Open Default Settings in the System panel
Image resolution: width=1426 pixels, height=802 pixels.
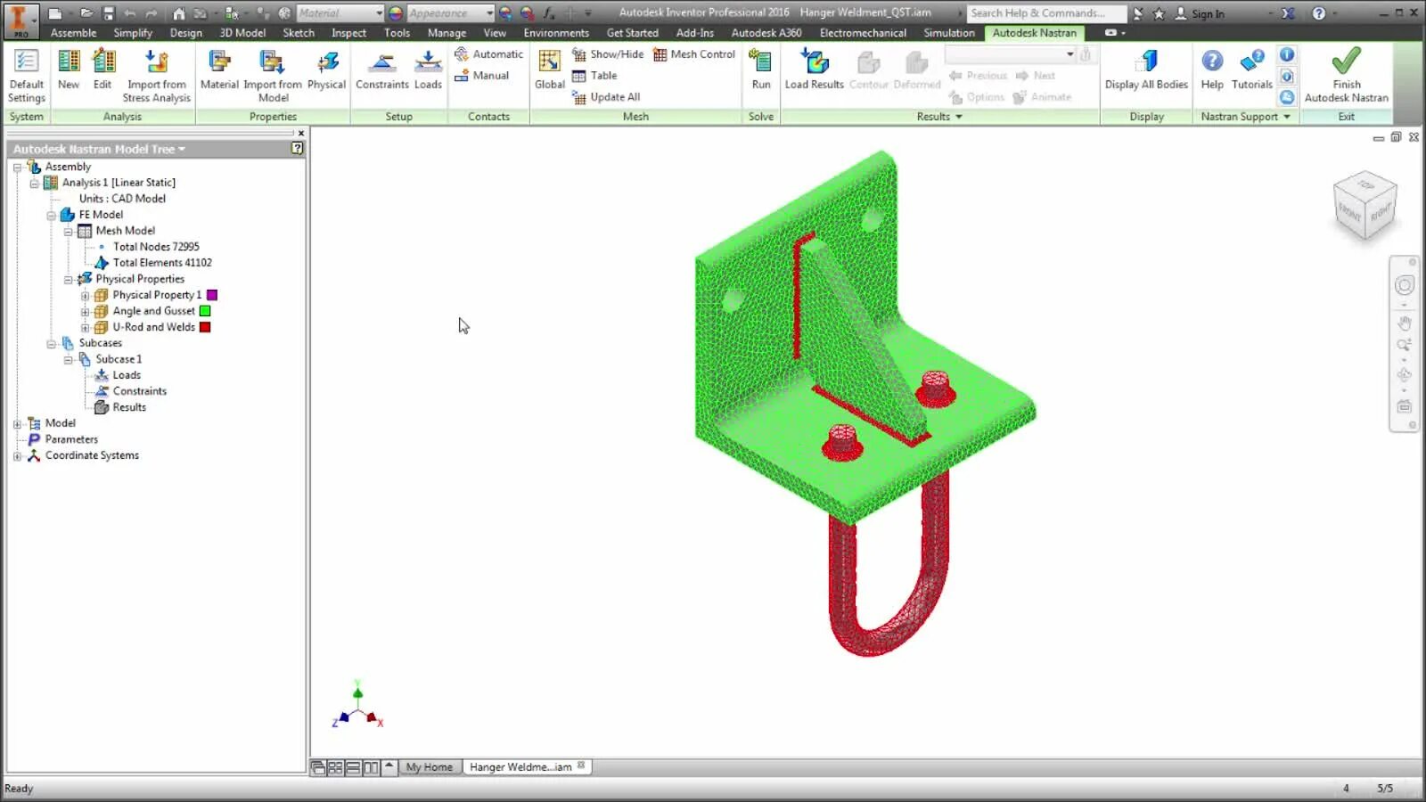(27, 76)
